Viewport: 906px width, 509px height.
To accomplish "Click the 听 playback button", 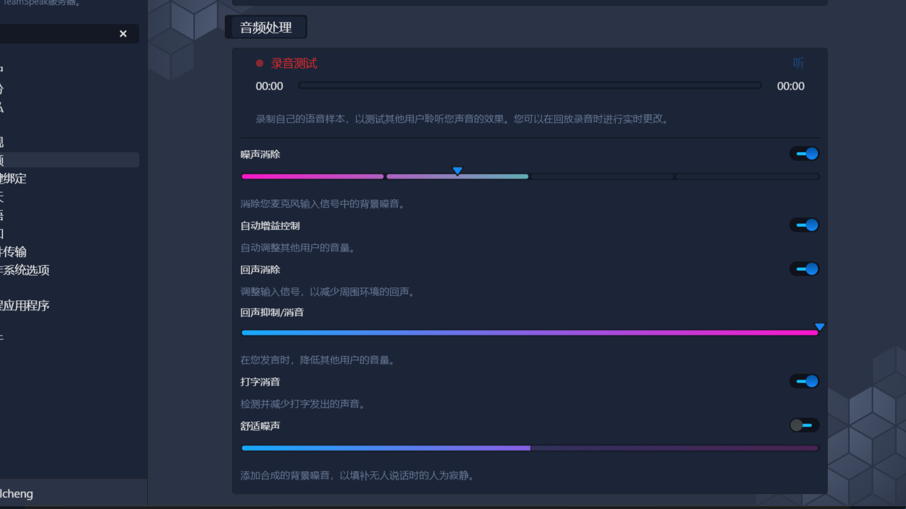I will [x=798, y=63].
